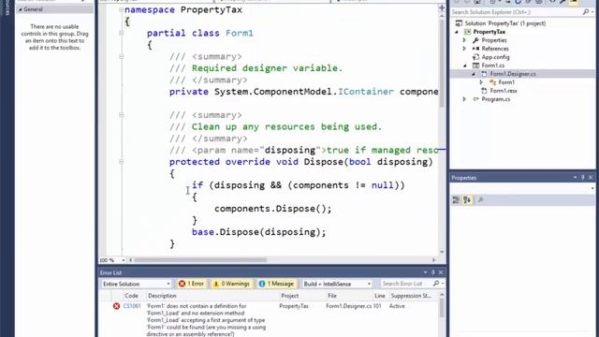Click Solution Explorer search magnifier icon
The width and height of the screenshot is (599, 337).
tap(586, 12)
